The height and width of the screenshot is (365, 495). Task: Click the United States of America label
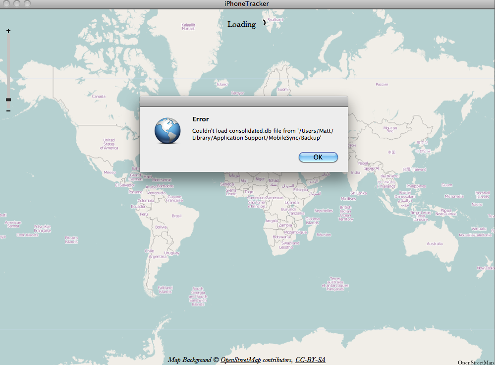click(109, 144)
